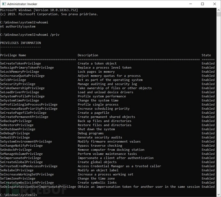
Task: Click 'Bypass traverse checking' description
Action: point(100,145)
